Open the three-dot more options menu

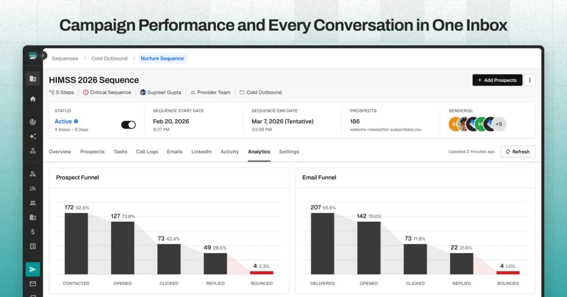coord(530,80)
